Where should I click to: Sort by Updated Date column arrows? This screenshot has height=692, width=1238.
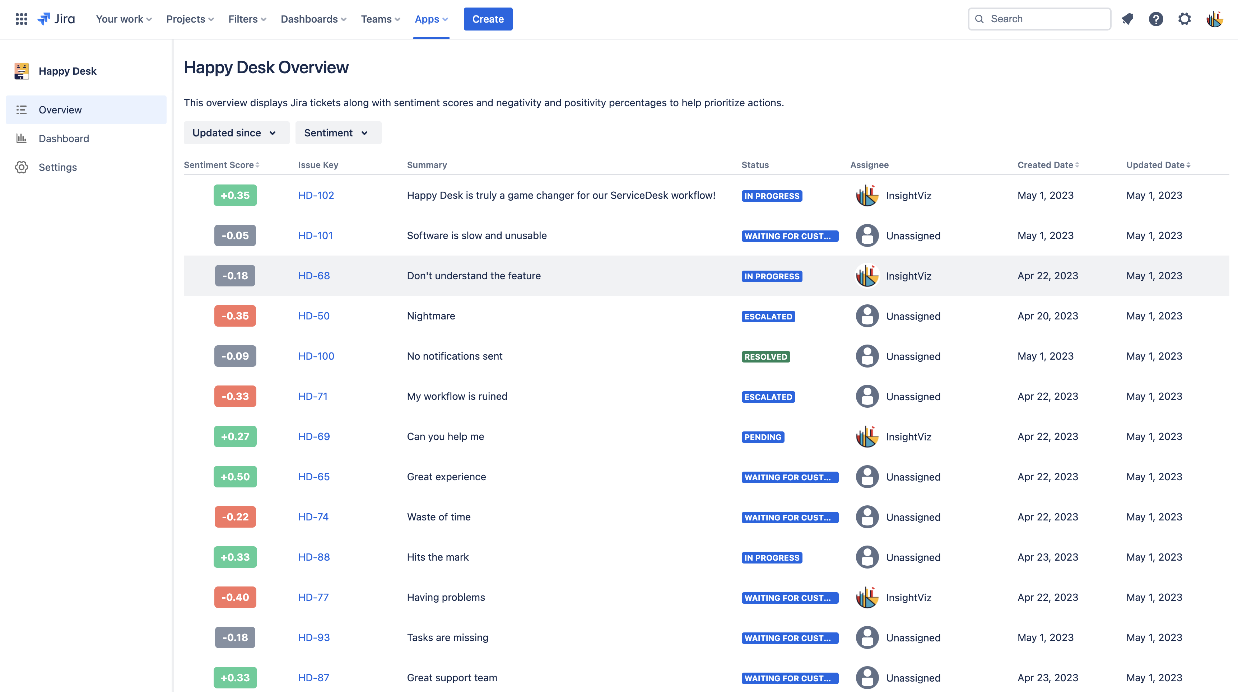pyautogui.click(x=1188, y=165)
